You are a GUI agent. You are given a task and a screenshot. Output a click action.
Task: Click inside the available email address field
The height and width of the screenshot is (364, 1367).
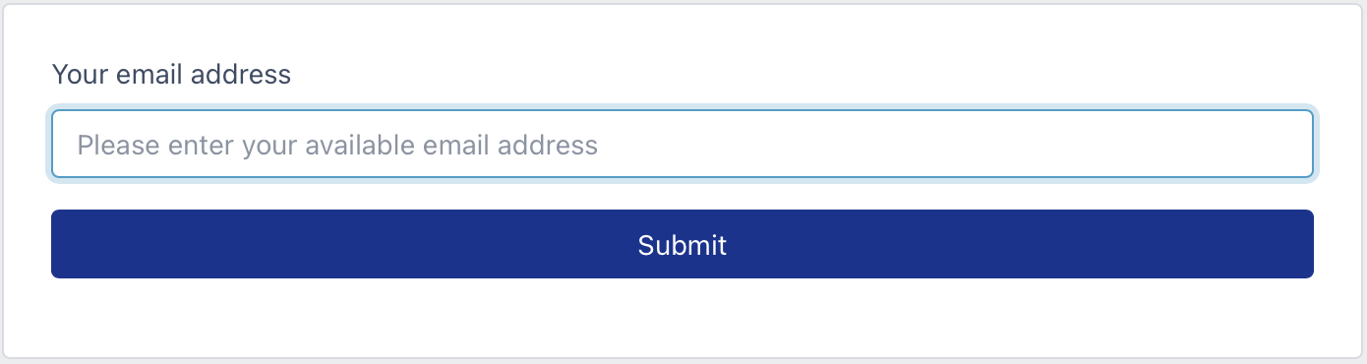pyautogui.click(x=683, y=144)
